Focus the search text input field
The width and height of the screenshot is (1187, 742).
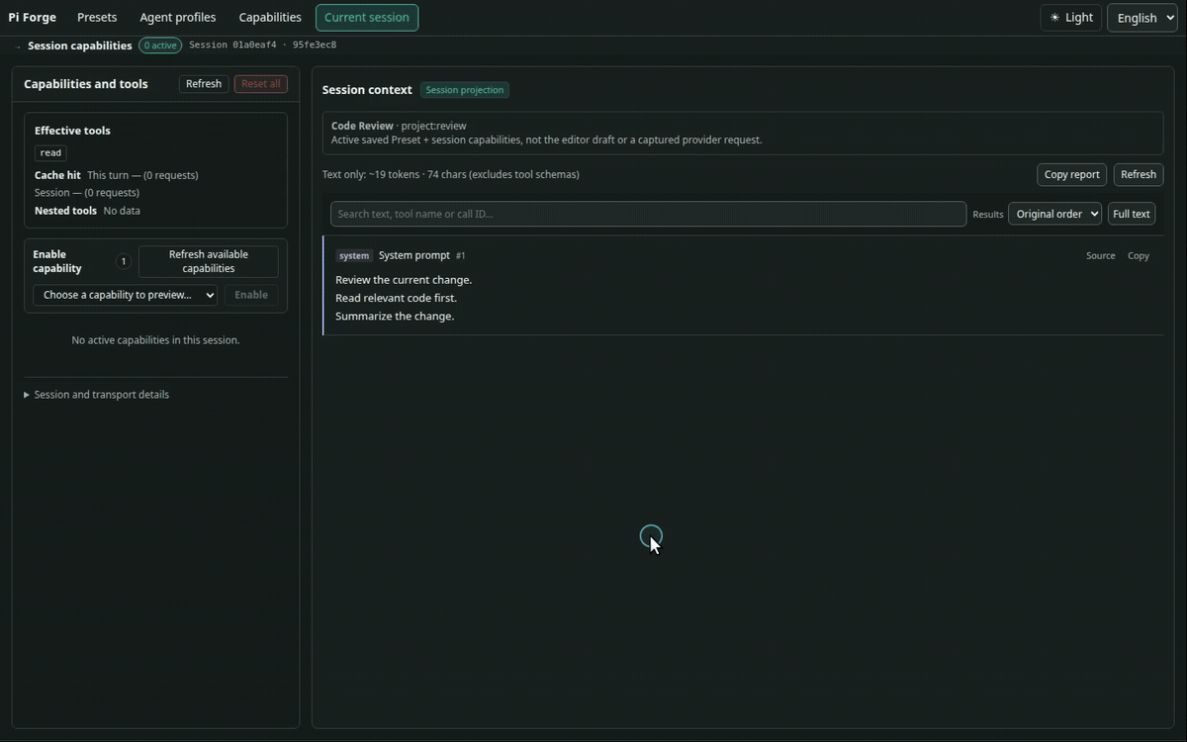[648, 214]
